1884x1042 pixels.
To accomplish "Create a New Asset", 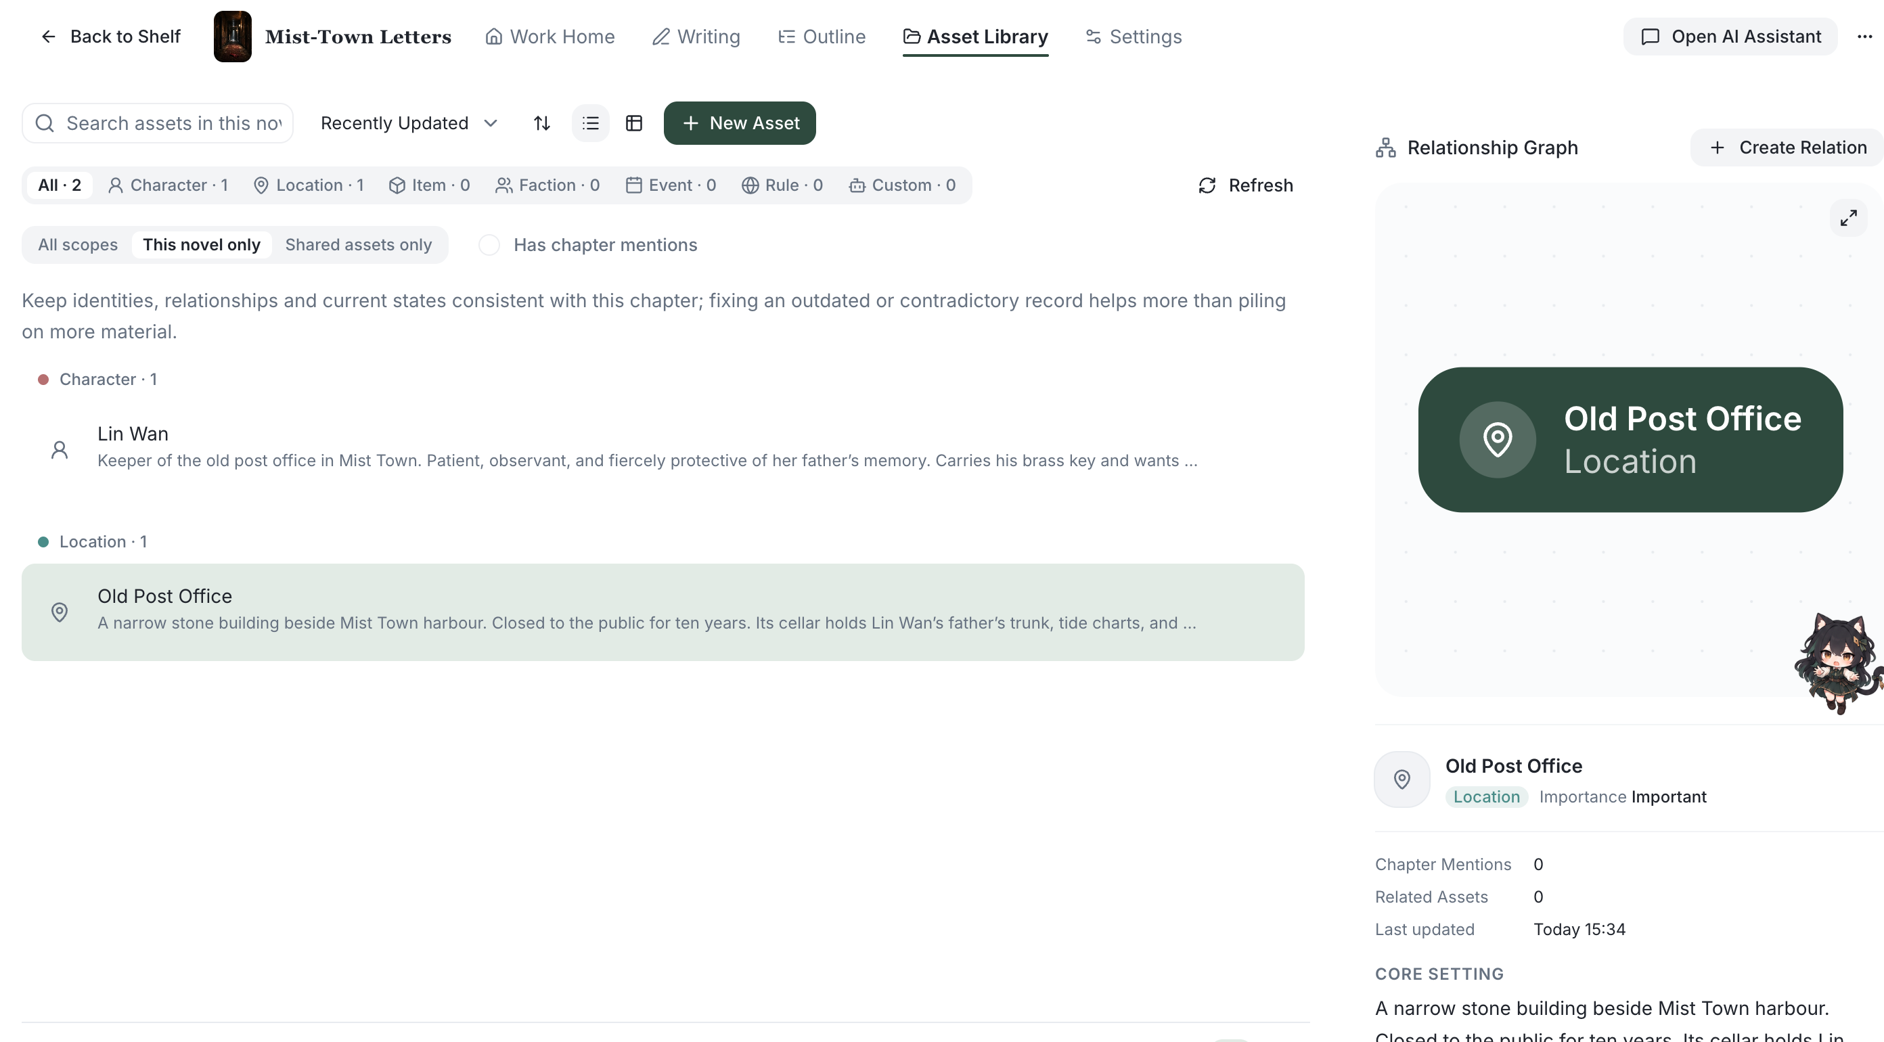I will pyautogui.click(x=740, y=123).
